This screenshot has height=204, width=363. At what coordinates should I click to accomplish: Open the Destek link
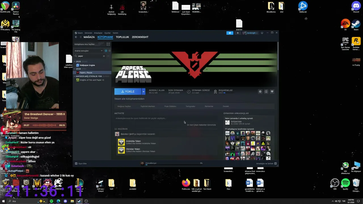tap(226, 106)
